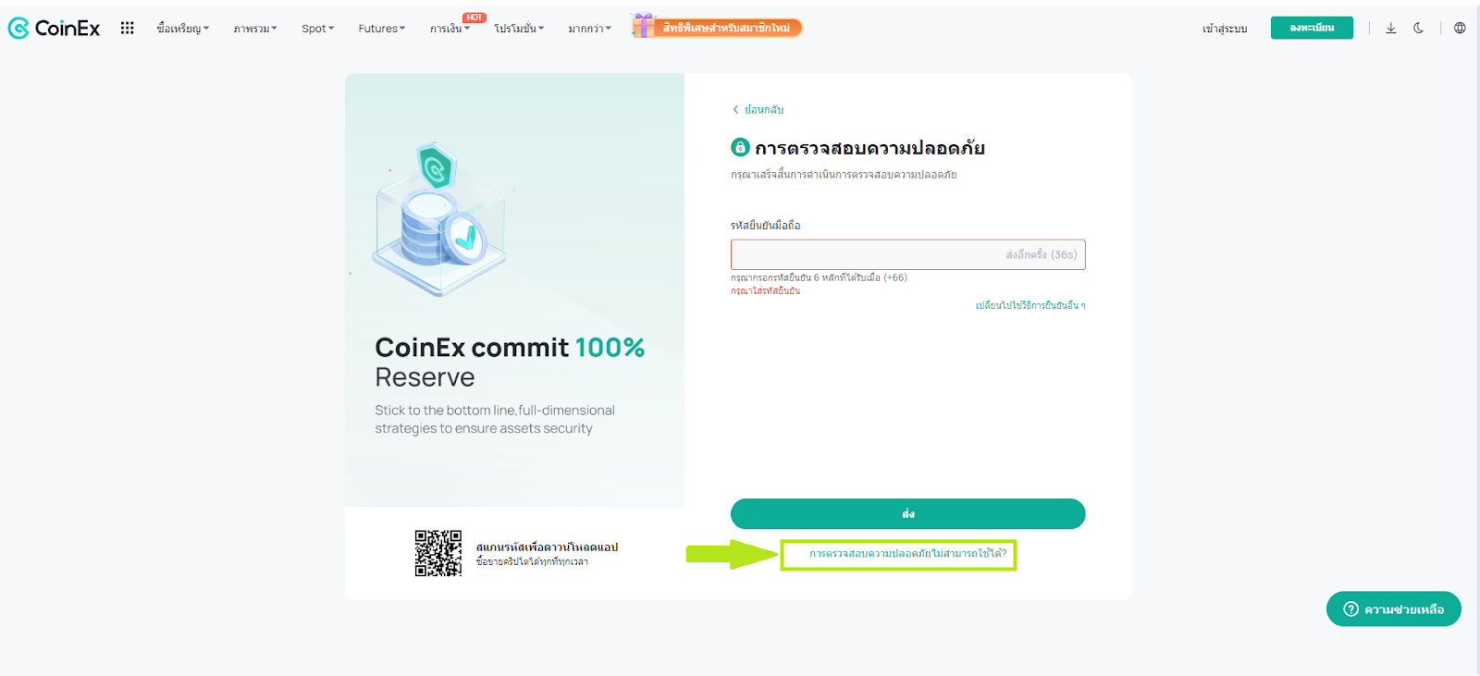Screen dimensions: 1480x676
Task: Click the resend code ส่งอีกครั้ง text
Action: click(x=1042, y=254)
